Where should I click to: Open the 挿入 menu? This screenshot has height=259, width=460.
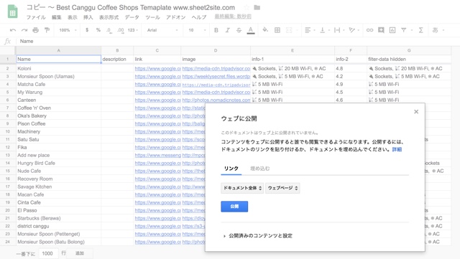pyautogui.click(x=88, y=17)
